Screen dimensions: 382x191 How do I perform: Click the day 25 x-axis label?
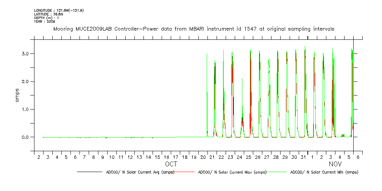pyautogui.click(x=249, y=157)
